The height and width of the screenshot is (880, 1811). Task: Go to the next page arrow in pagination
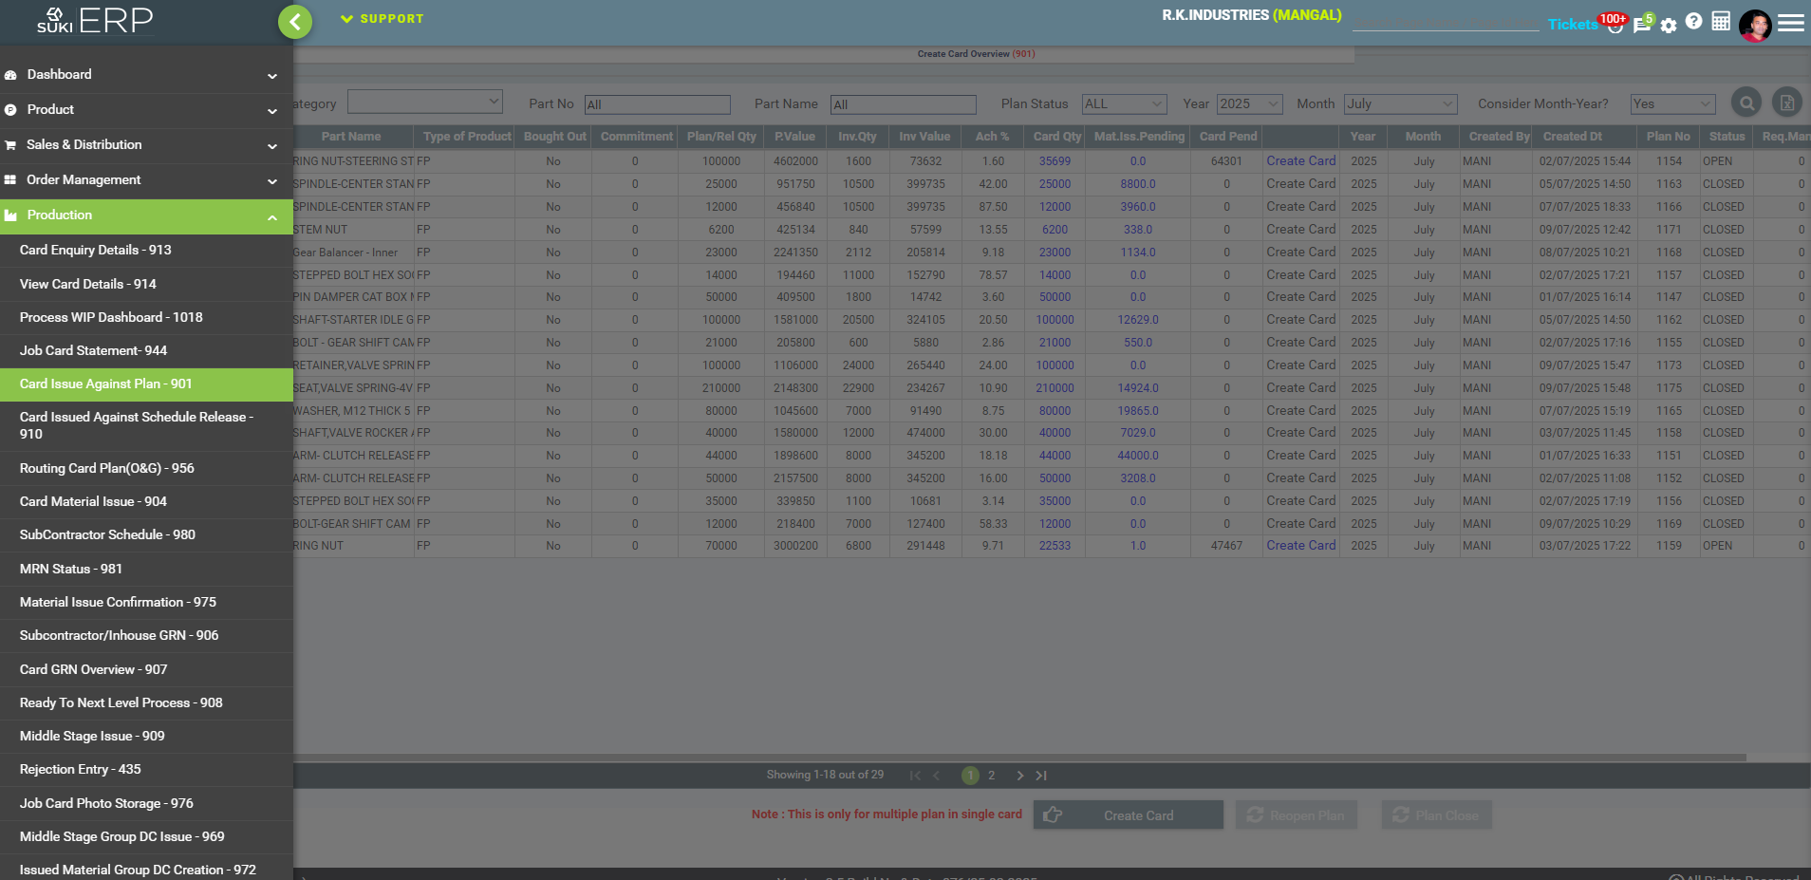point(1020,776)
